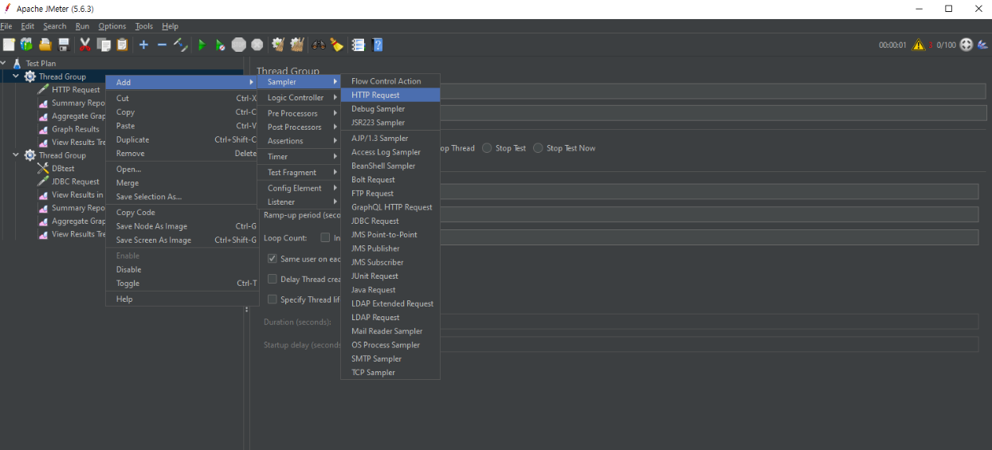
Task: Open the Config Element submenu
Action: pyautogui.click(x=300, y=188)
